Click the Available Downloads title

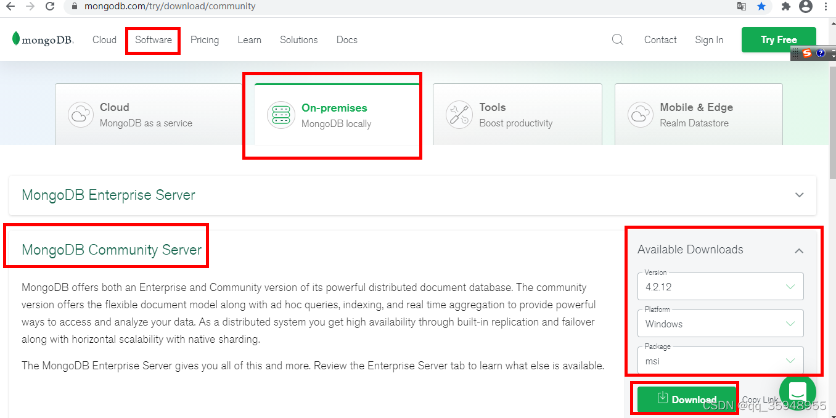[691, 250]
